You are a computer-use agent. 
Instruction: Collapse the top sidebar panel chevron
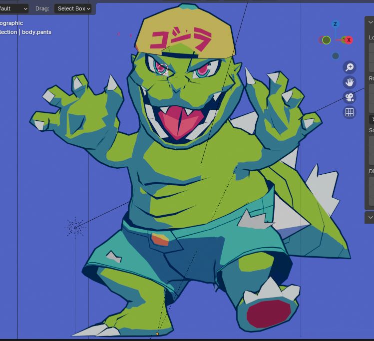pos(370,22)
